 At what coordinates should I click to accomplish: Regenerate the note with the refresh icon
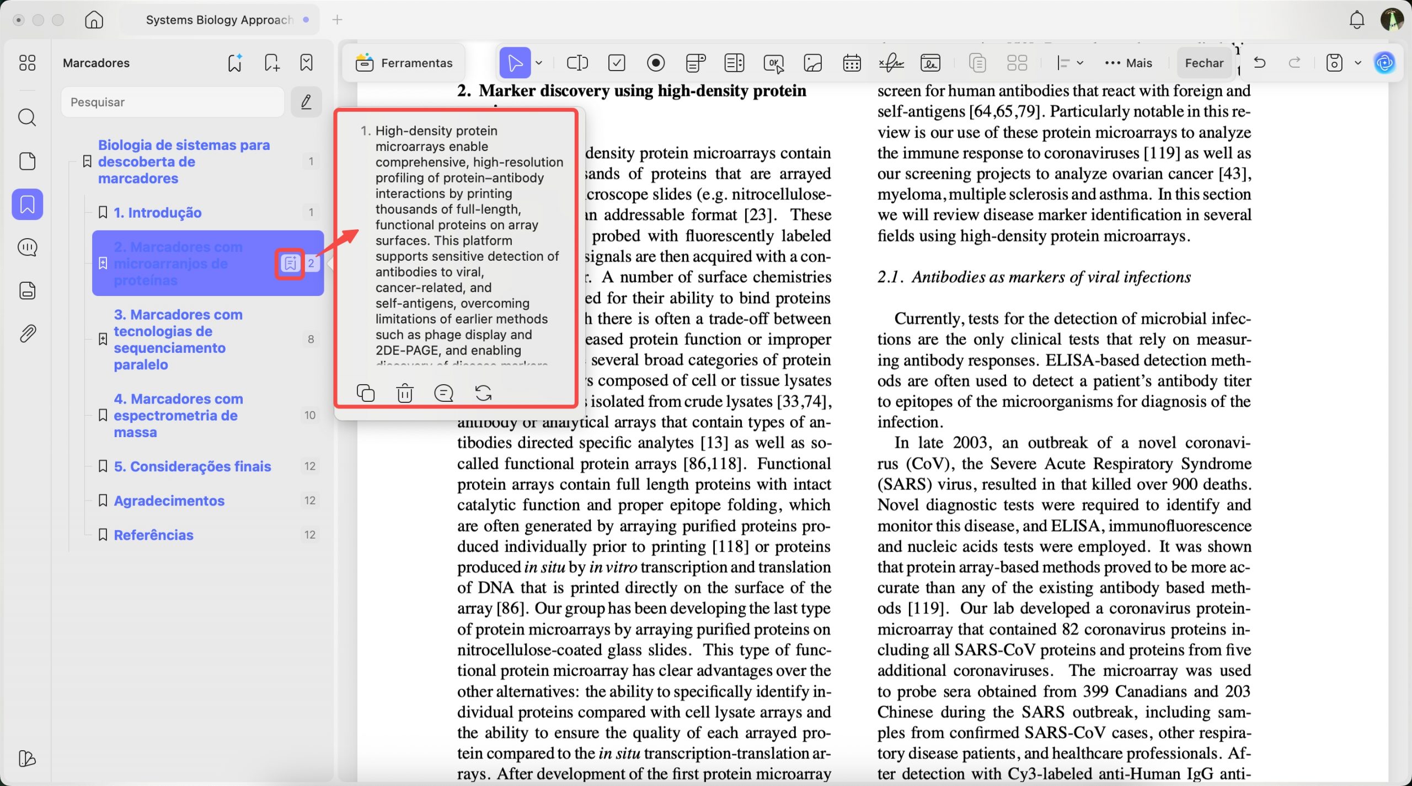pyautogui.click(x=483, y=392)
